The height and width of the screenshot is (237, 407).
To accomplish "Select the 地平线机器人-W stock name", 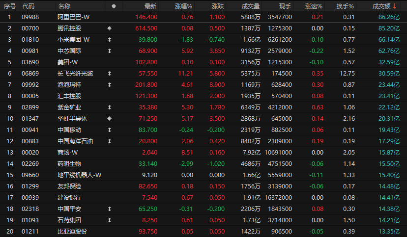I will (79, 175).
